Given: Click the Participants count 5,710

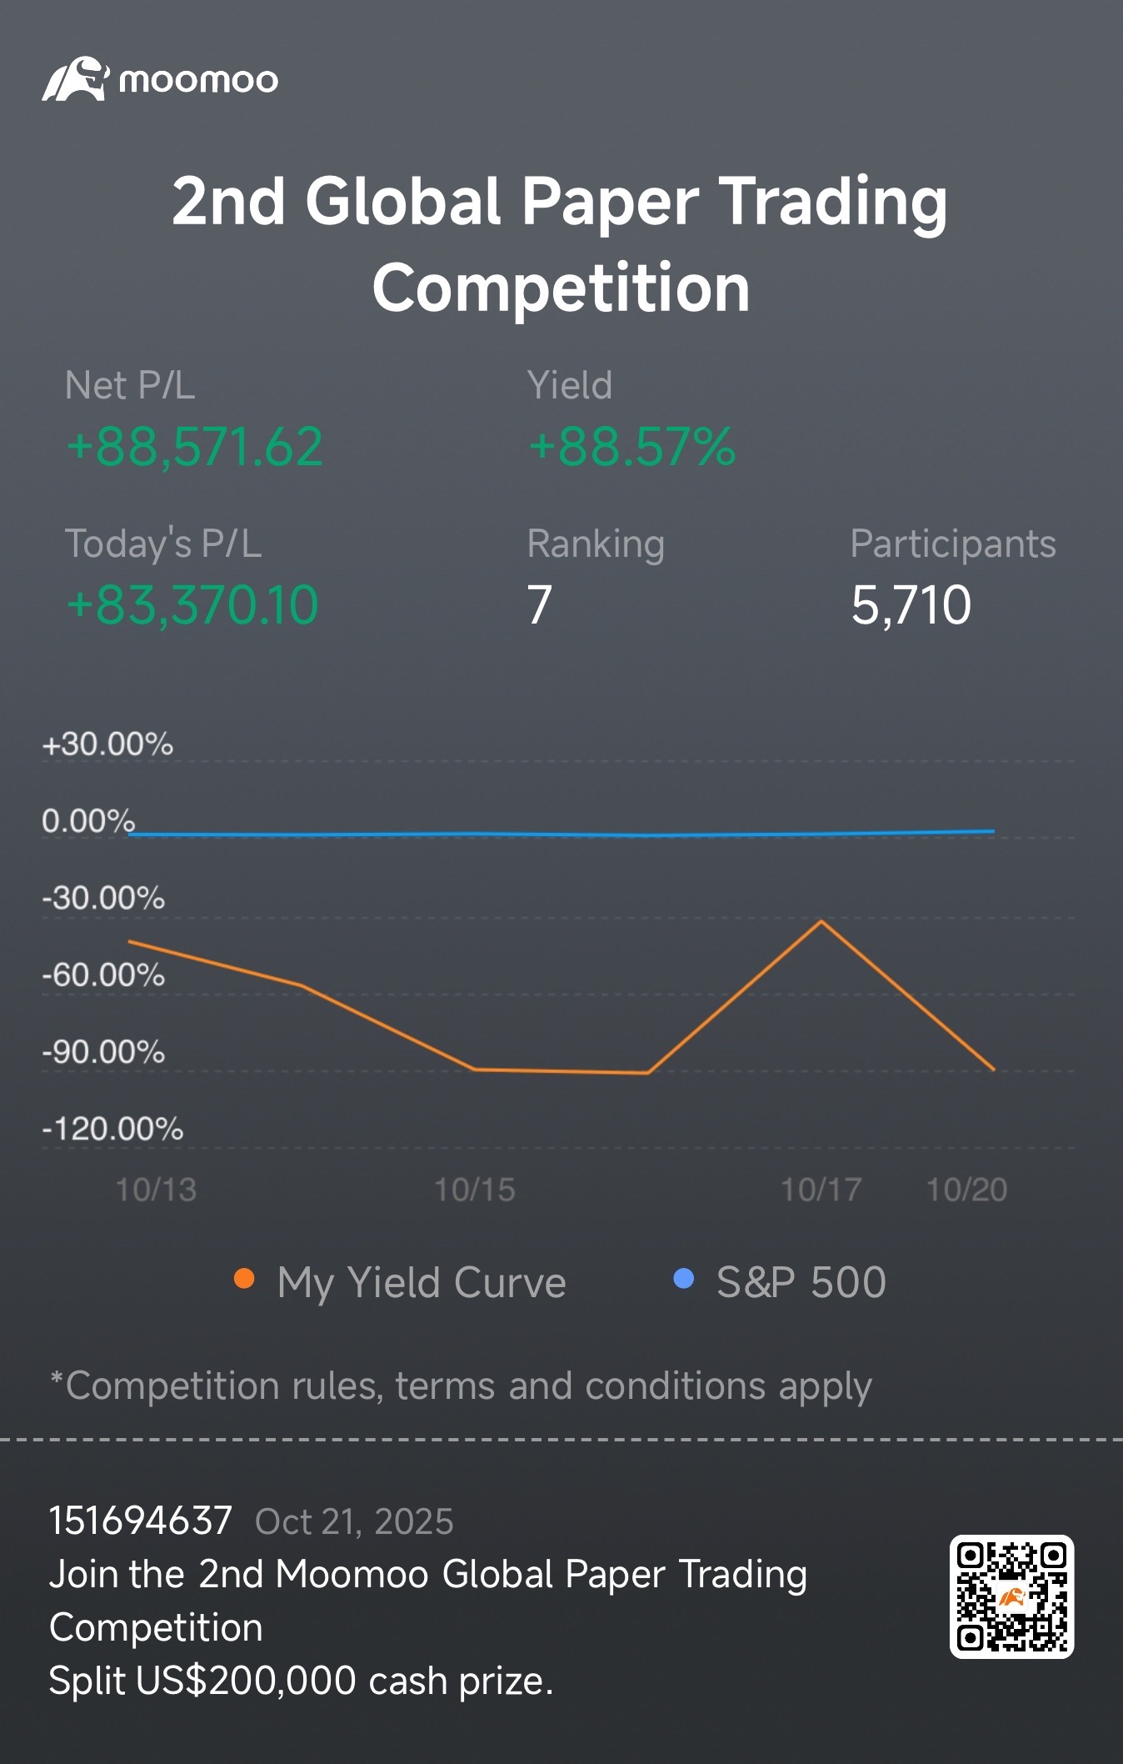Looking at the screenshot, I should 911,604.
